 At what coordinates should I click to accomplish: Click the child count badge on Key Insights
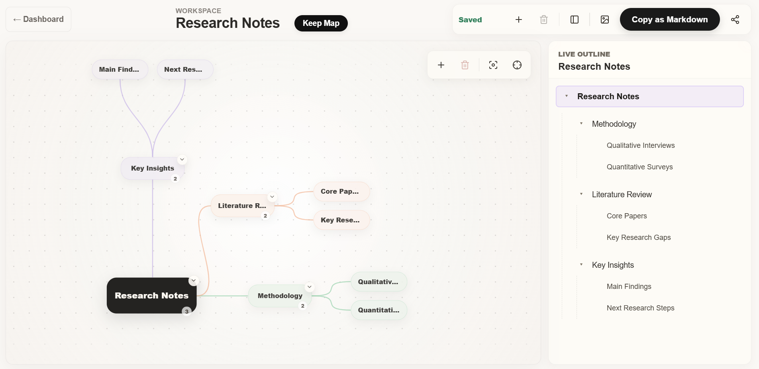click(x=175, y=179)
